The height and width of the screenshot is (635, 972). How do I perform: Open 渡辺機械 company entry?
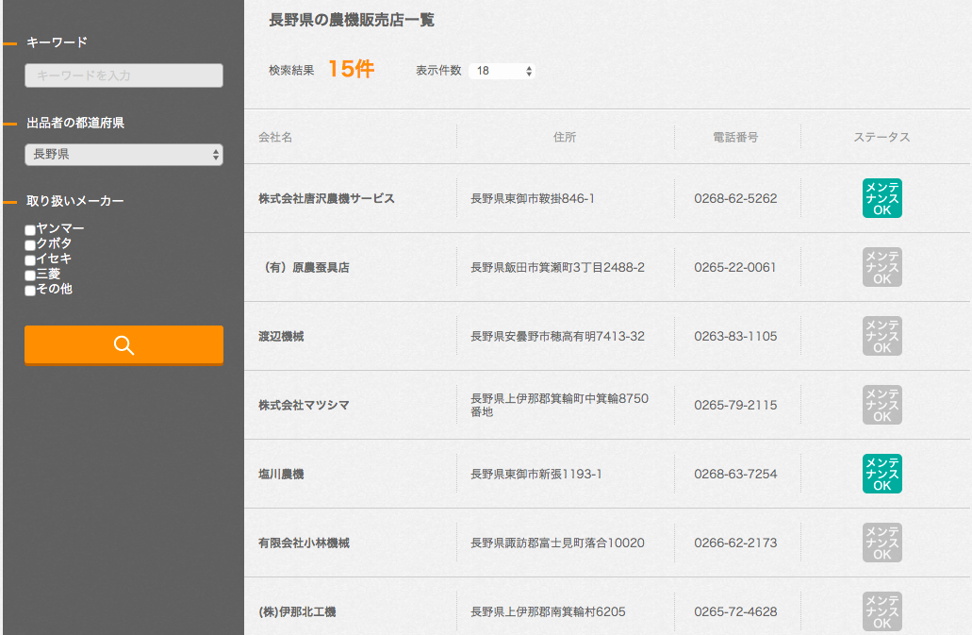[281, 336]
